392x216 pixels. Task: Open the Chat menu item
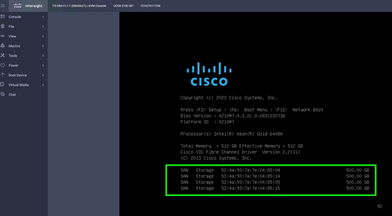pyautogui.click(x=24, y=94)
